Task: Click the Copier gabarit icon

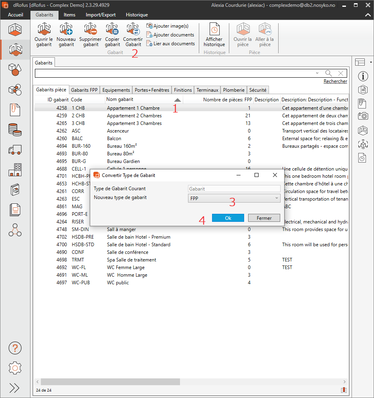Action: pyautogui.click(x=112, y=30)
